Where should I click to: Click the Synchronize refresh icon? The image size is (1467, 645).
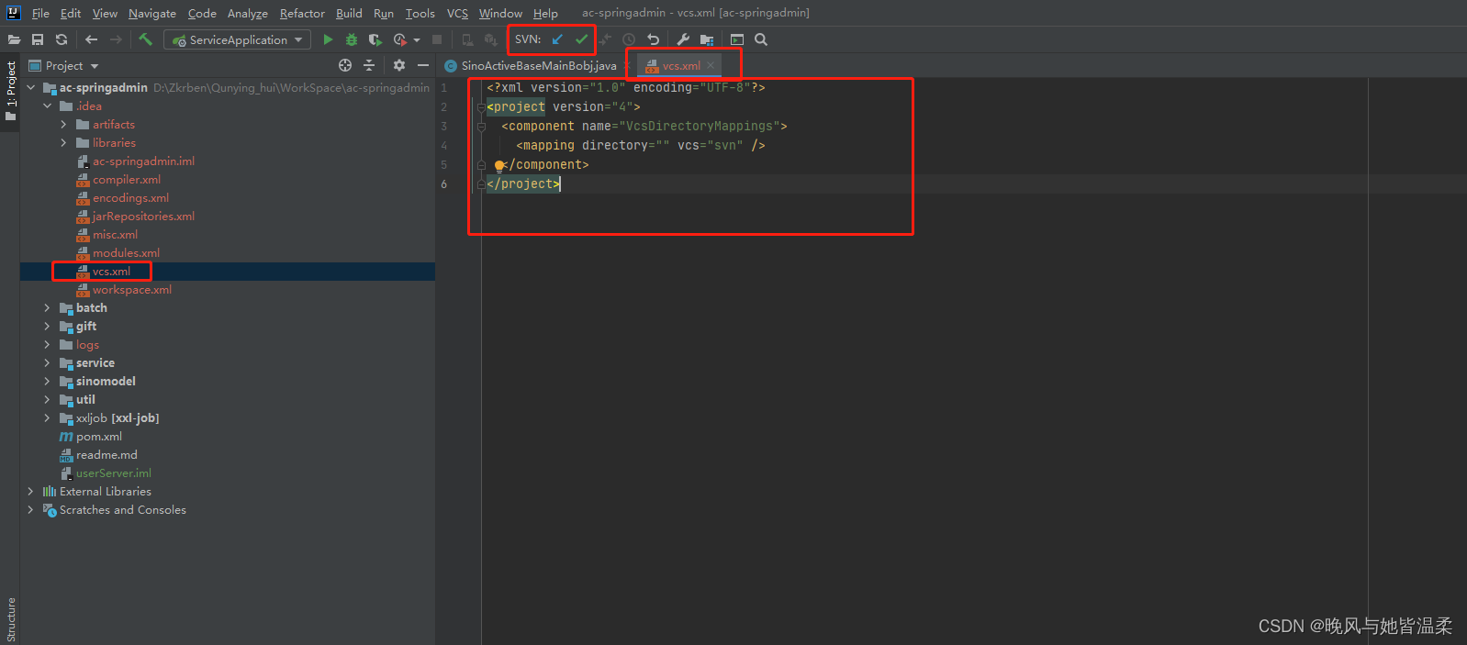62,39
